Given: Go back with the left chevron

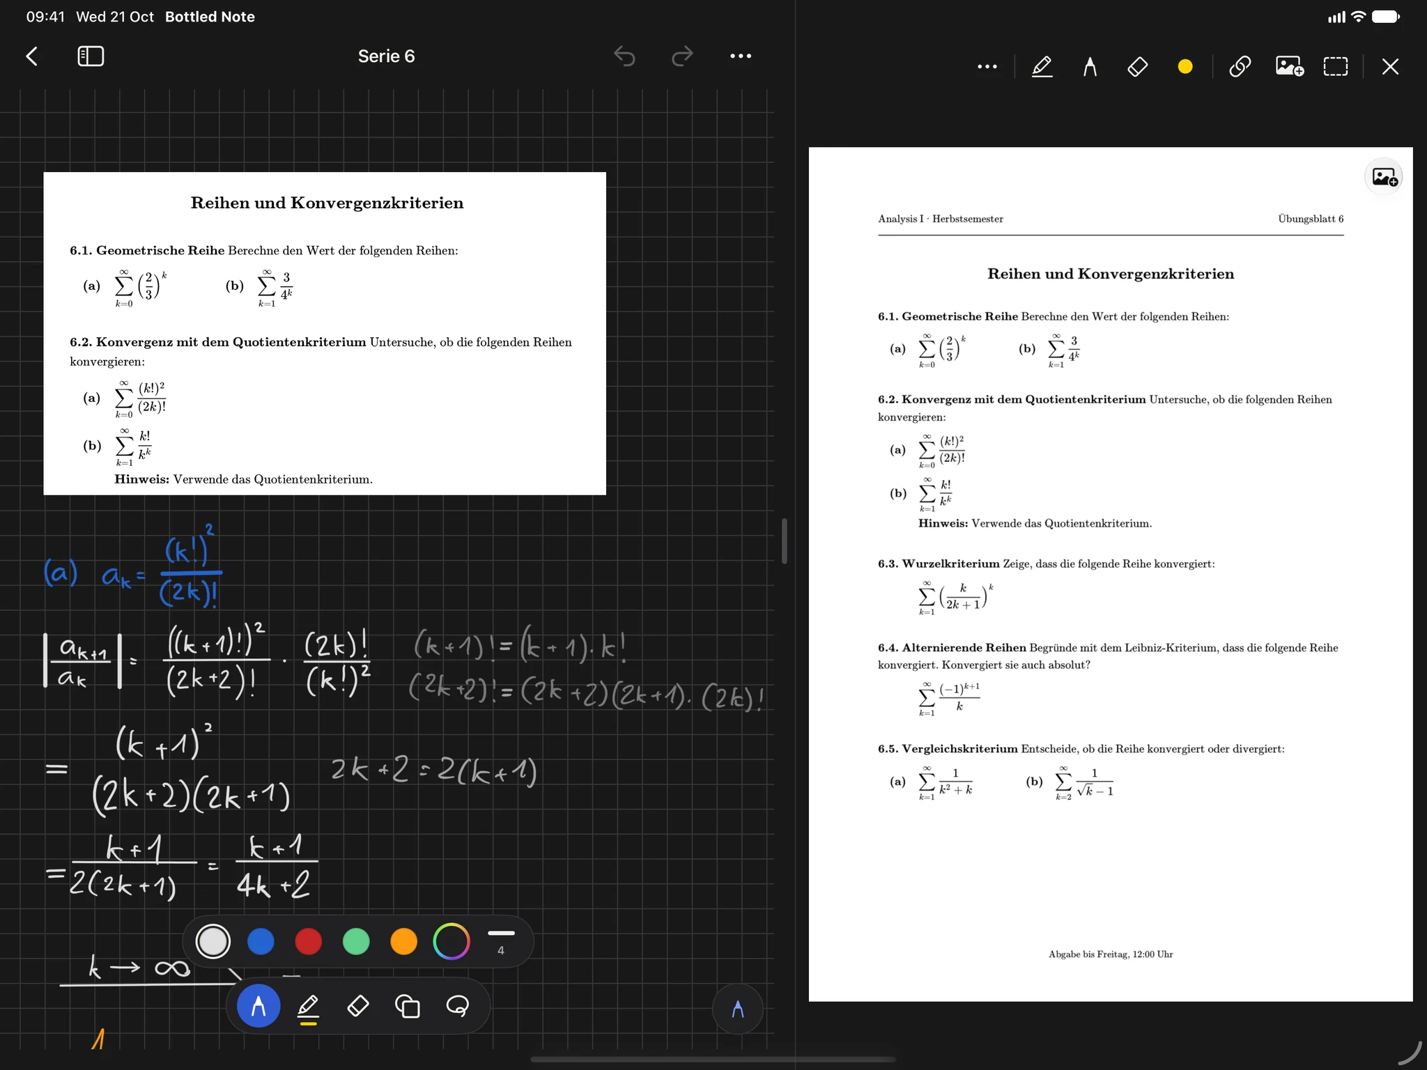Looking at the screenshot, I should (x=32, y=56).
